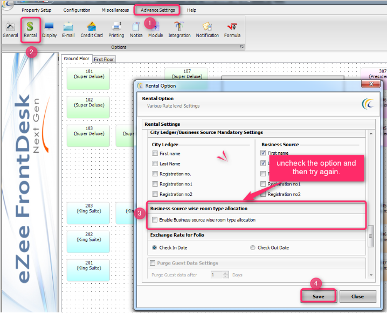
Task: Open Printing settings icon
Action: [x=116, y=30]
